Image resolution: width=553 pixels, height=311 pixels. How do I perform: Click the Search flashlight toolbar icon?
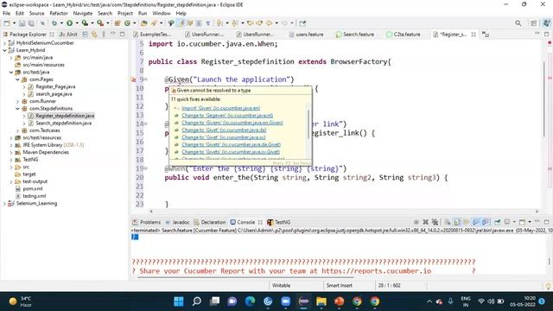point(154,23)
